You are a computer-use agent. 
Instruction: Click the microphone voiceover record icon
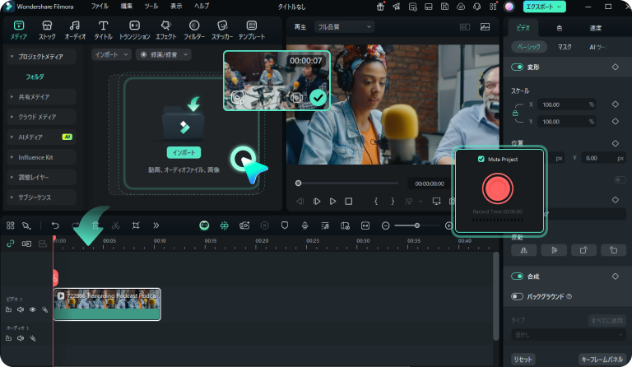click(x=305, y=225)
